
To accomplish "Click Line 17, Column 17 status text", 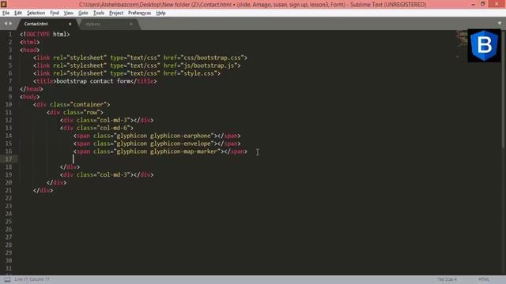I will (32, 279).
